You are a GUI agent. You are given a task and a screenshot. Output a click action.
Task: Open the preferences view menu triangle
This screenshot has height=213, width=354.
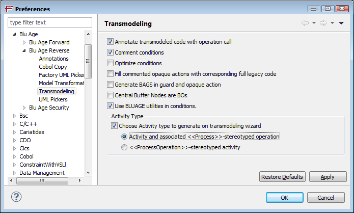point(341,23)
